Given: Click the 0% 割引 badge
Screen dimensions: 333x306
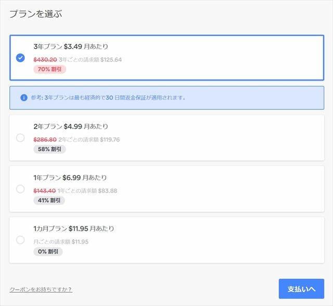Looking at the screenshot, I should pos(48,251).
